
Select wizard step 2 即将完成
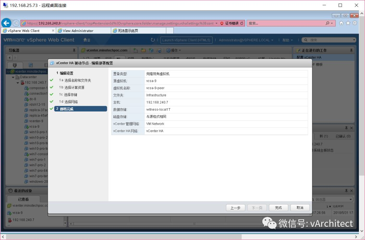tap(80, 109)
